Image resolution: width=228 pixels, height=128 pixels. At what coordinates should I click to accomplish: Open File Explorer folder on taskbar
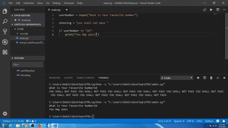tap(18, 126)
